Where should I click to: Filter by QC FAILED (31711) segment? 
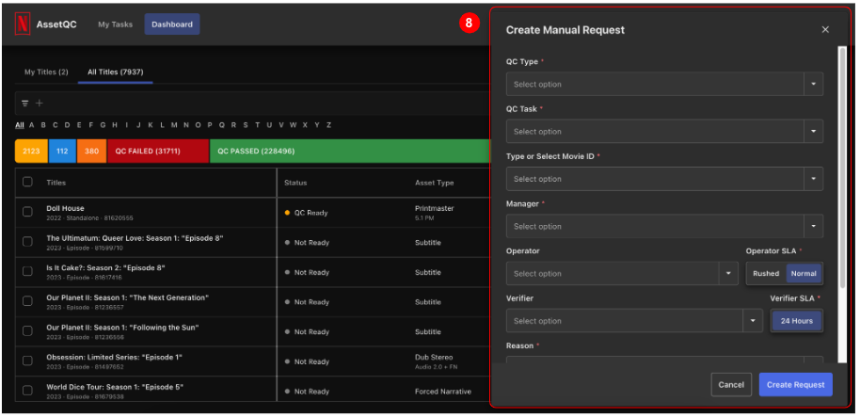pyautogui.click(x=158, y=151)
